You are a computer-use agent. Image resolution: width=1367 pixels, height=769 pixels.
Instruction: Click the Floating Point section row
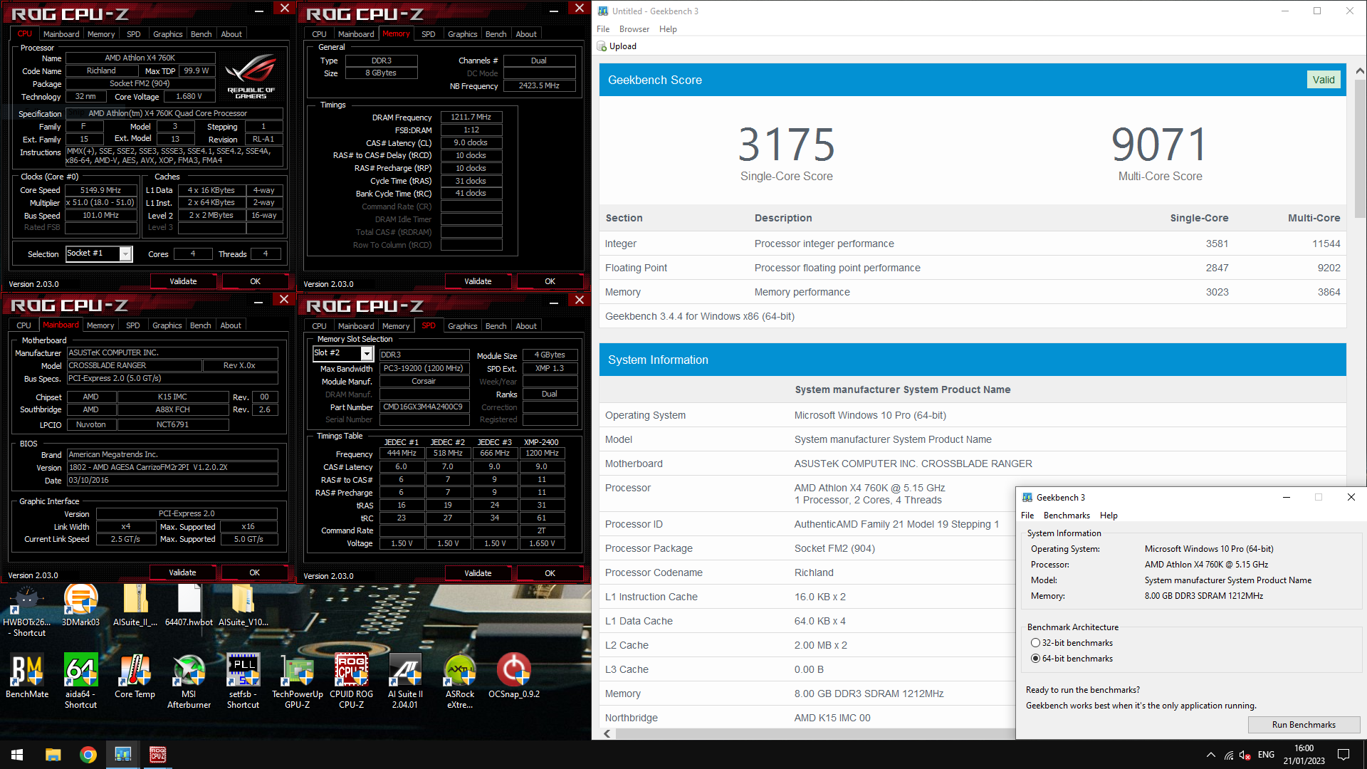pyautogui.click(x=973, y=268)
